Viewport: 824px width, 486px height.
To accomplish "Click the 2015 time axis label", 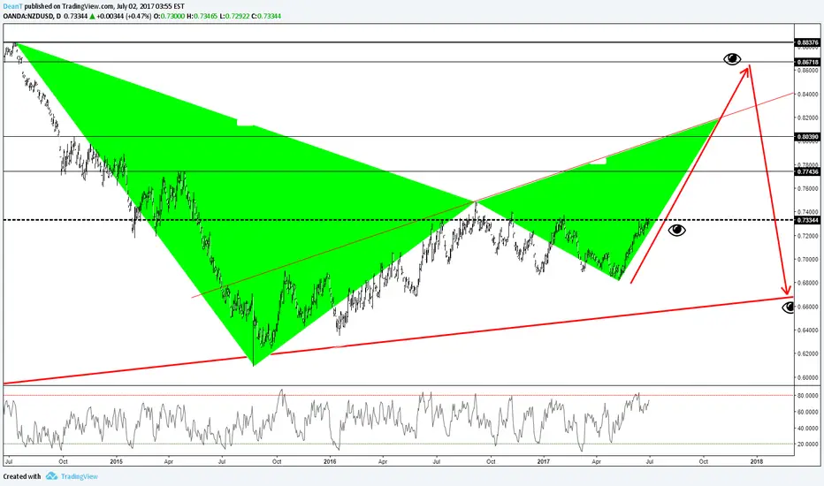I will coord(116,462).
